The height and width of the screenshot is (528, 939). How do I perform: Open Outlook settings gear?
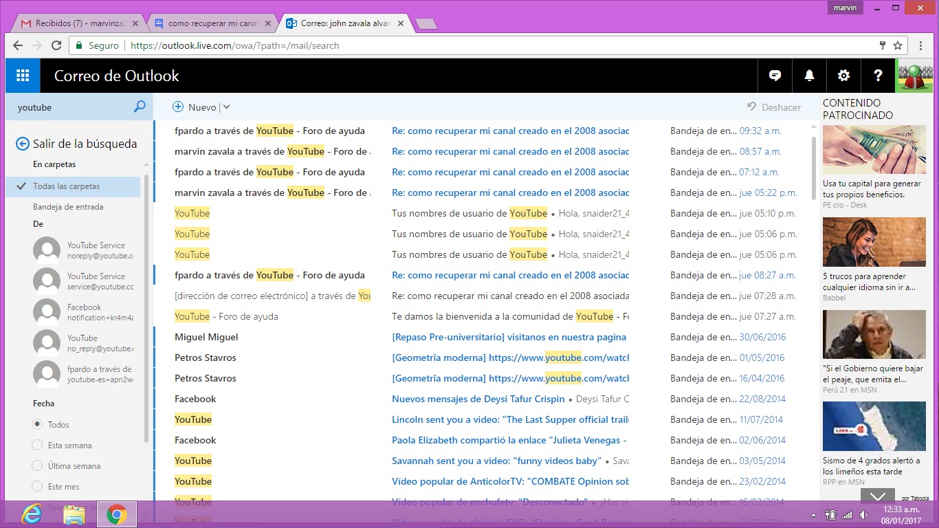[x=843, y=76]
